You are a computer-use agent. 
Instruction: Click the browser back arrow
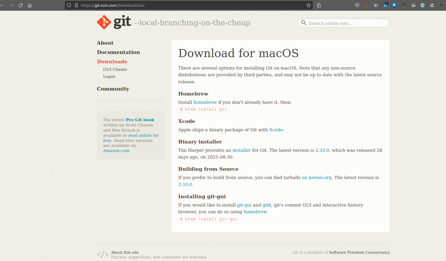click(2, 5)
